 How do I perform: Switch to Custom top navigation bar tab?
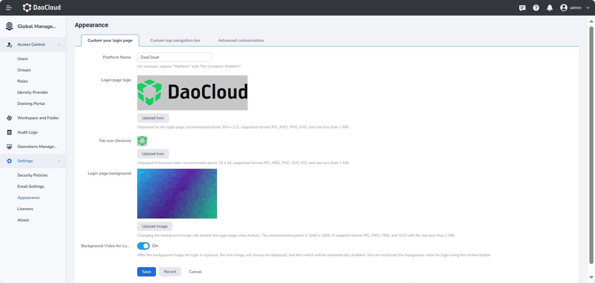click(175, 40)
